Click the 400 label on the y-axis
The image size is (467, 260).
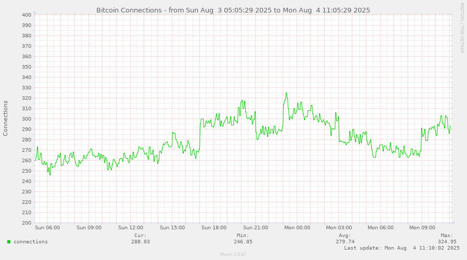27,15
